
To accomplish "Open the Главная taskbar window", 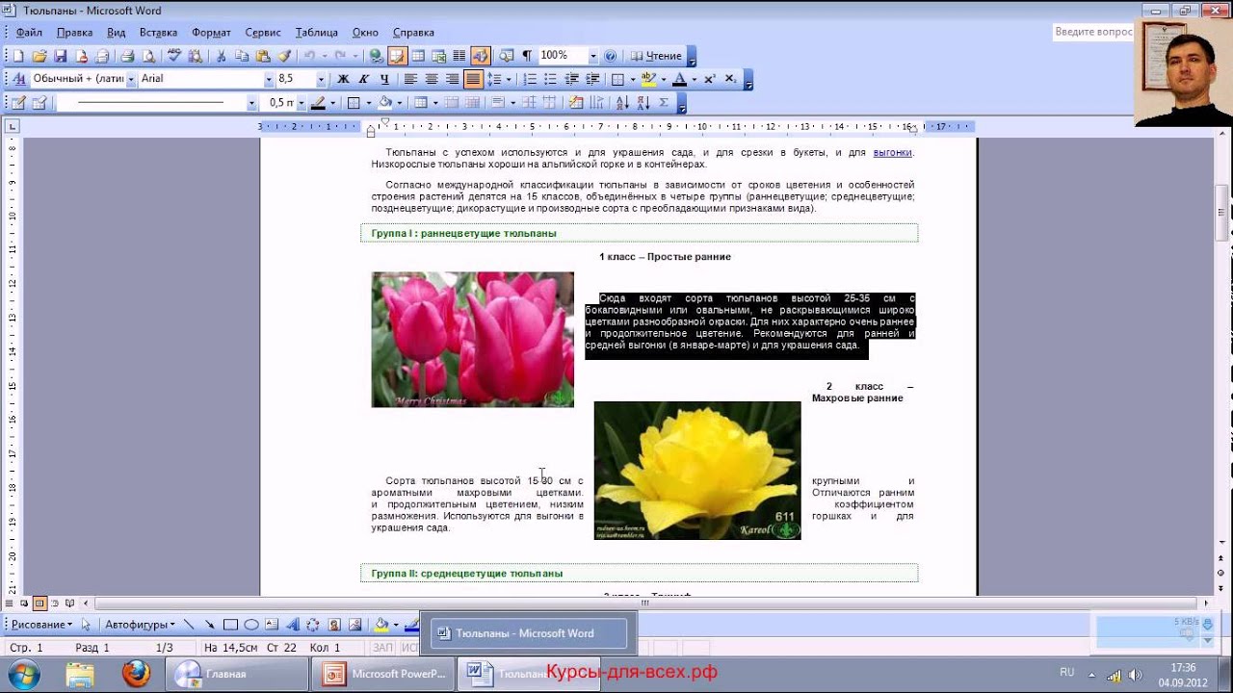I will [x=236, y=674].
